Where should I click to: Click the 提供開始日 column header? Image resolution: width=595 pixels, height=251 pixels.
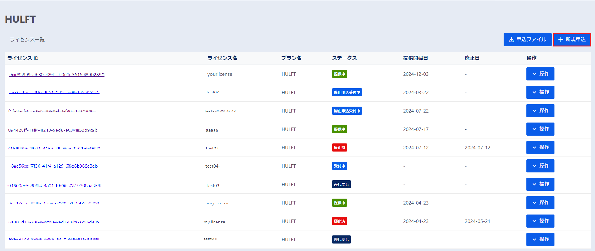tap(415, 58)
